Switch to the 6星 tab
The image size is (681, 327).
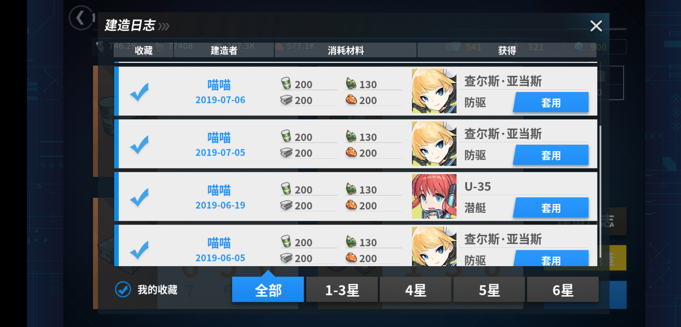[x=563, y=289]
